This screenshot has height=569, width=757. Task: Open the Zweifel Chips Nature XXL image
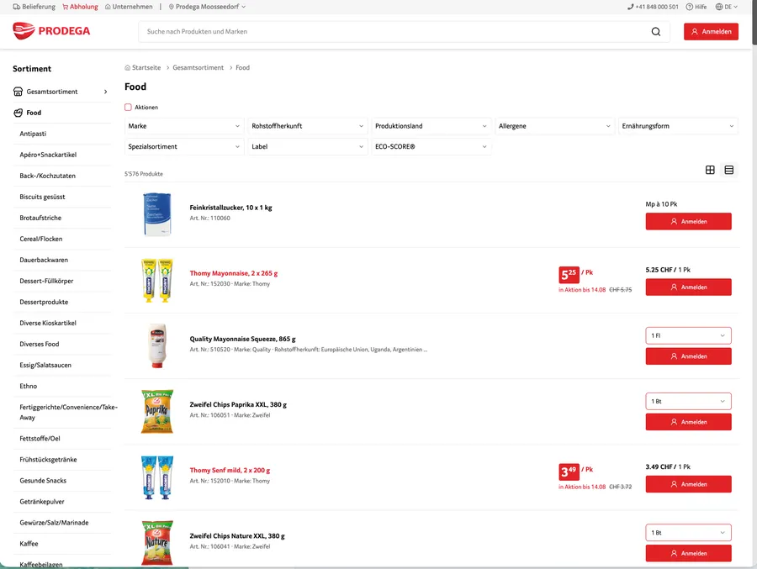(x=157, y=543)
